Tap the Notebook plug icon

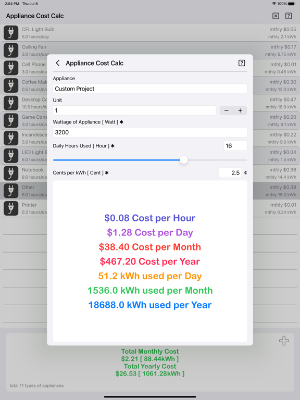11,173
